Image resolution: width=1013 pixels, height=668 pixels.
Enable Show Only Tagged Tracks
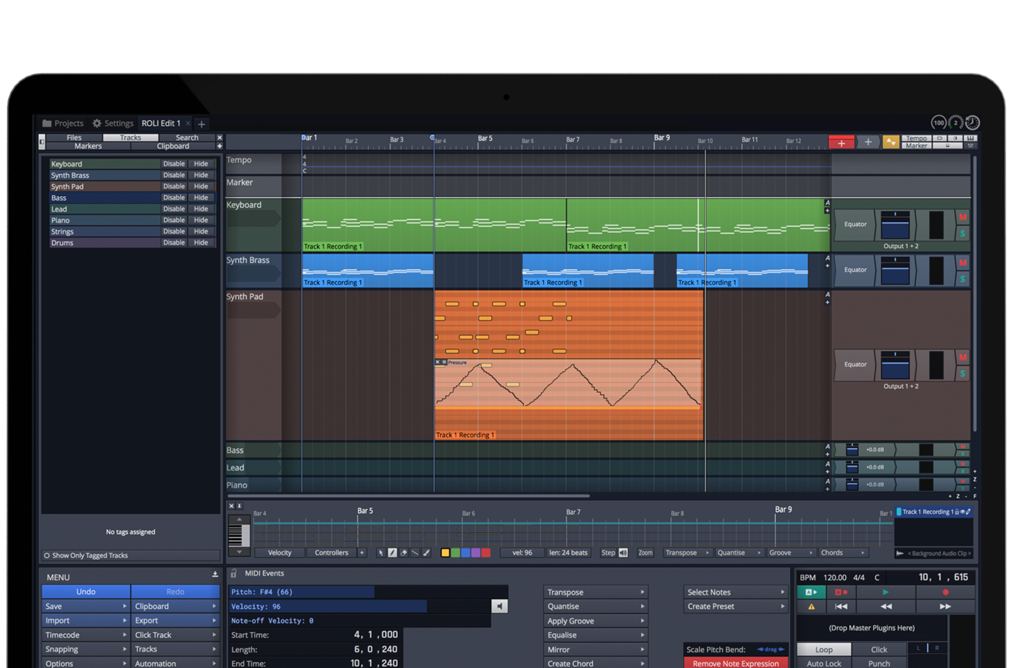pos(47,555)
